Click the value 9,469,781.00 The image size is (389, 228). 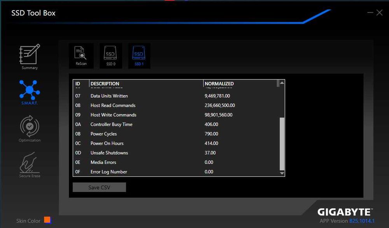217,96
